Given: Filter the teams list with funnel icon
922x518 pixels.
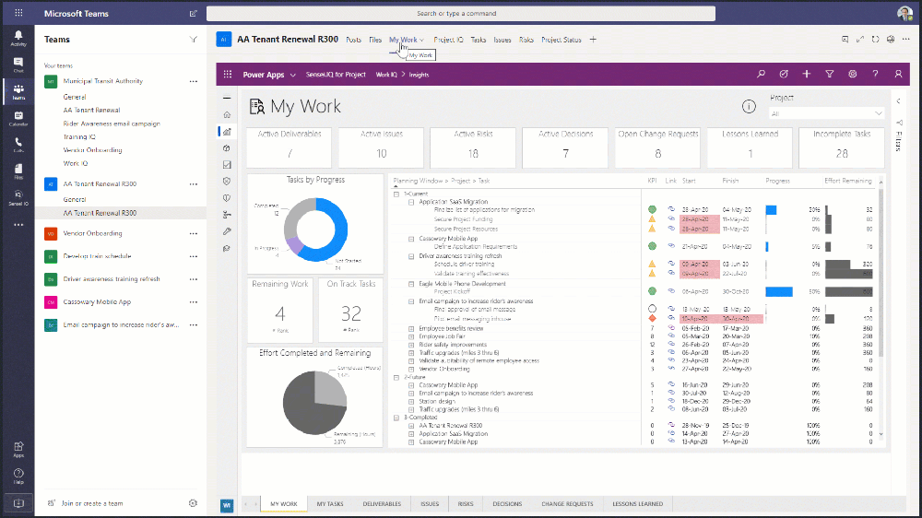Looking at the screenshot, I should [x=194, y=40].
